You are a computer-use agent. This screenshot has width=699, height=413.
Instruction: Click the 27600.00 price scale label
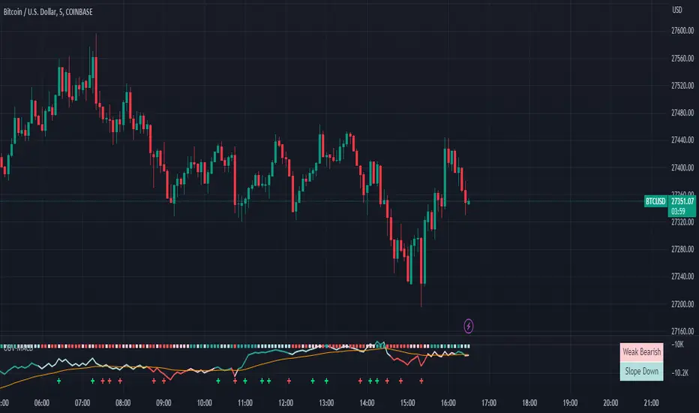coord(682,31)
